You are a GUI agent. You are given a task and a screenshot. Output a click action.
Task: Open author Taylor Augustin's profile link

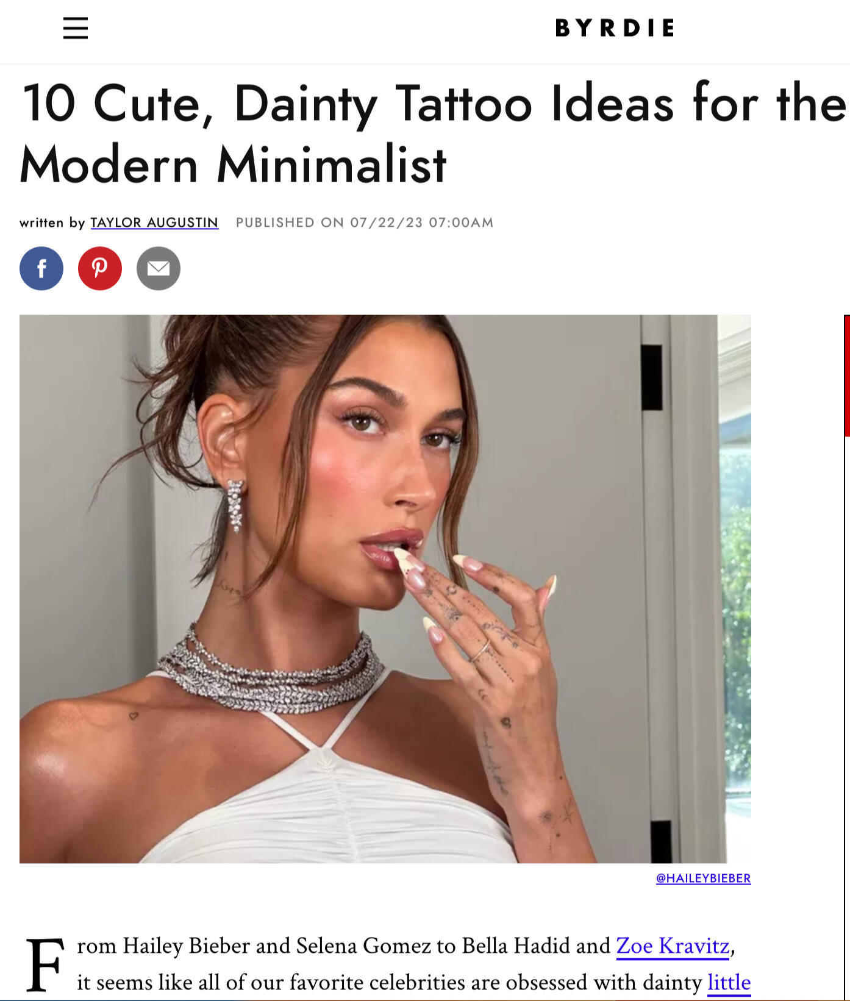(154, 223)
